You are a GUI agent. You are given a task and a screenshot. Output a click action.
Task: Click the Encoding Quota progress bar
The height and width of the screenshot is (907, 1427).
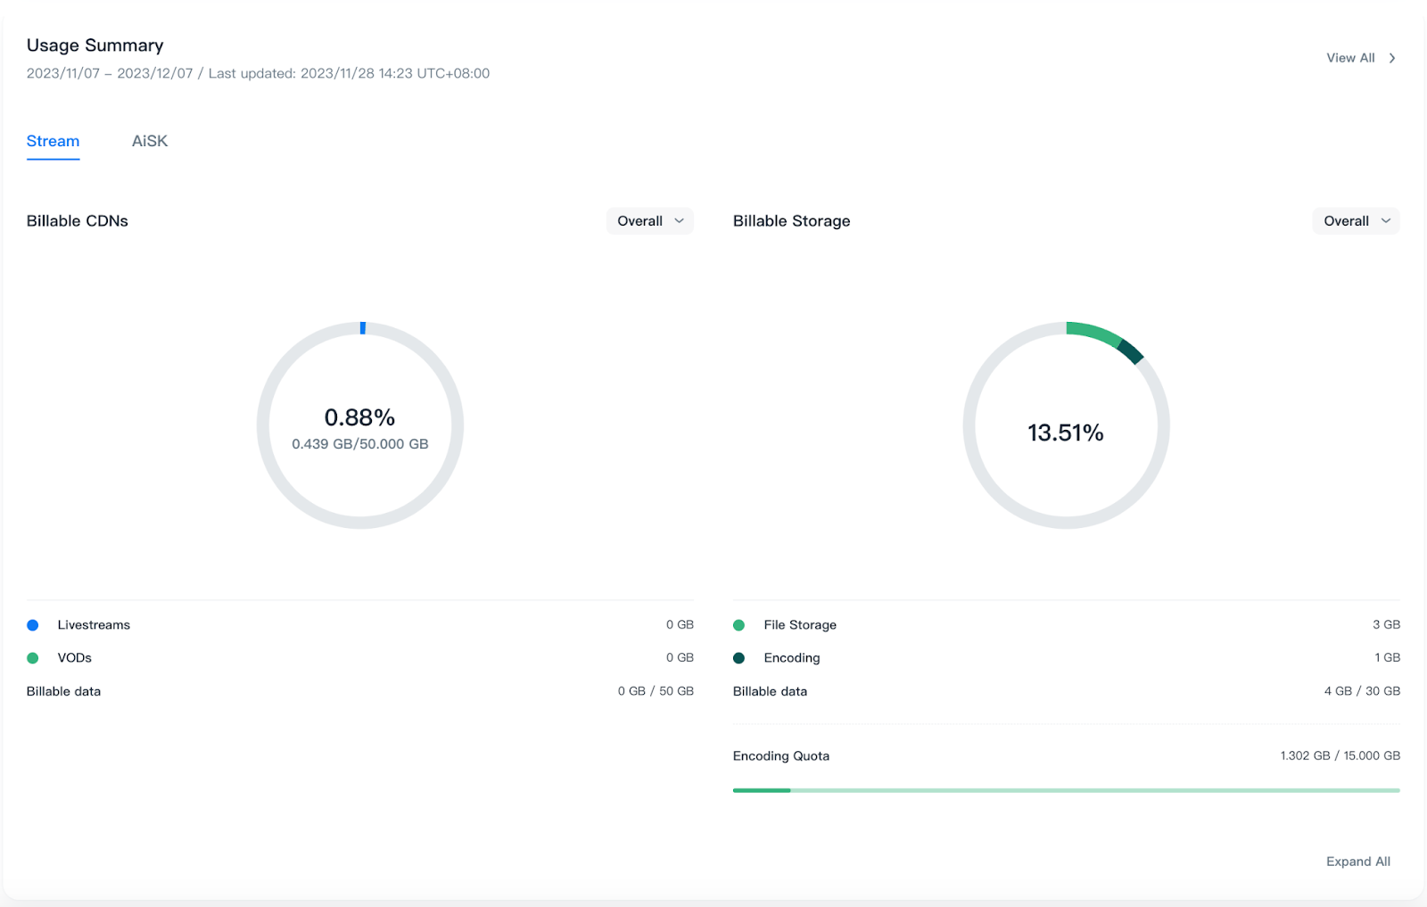(1066, 790)
